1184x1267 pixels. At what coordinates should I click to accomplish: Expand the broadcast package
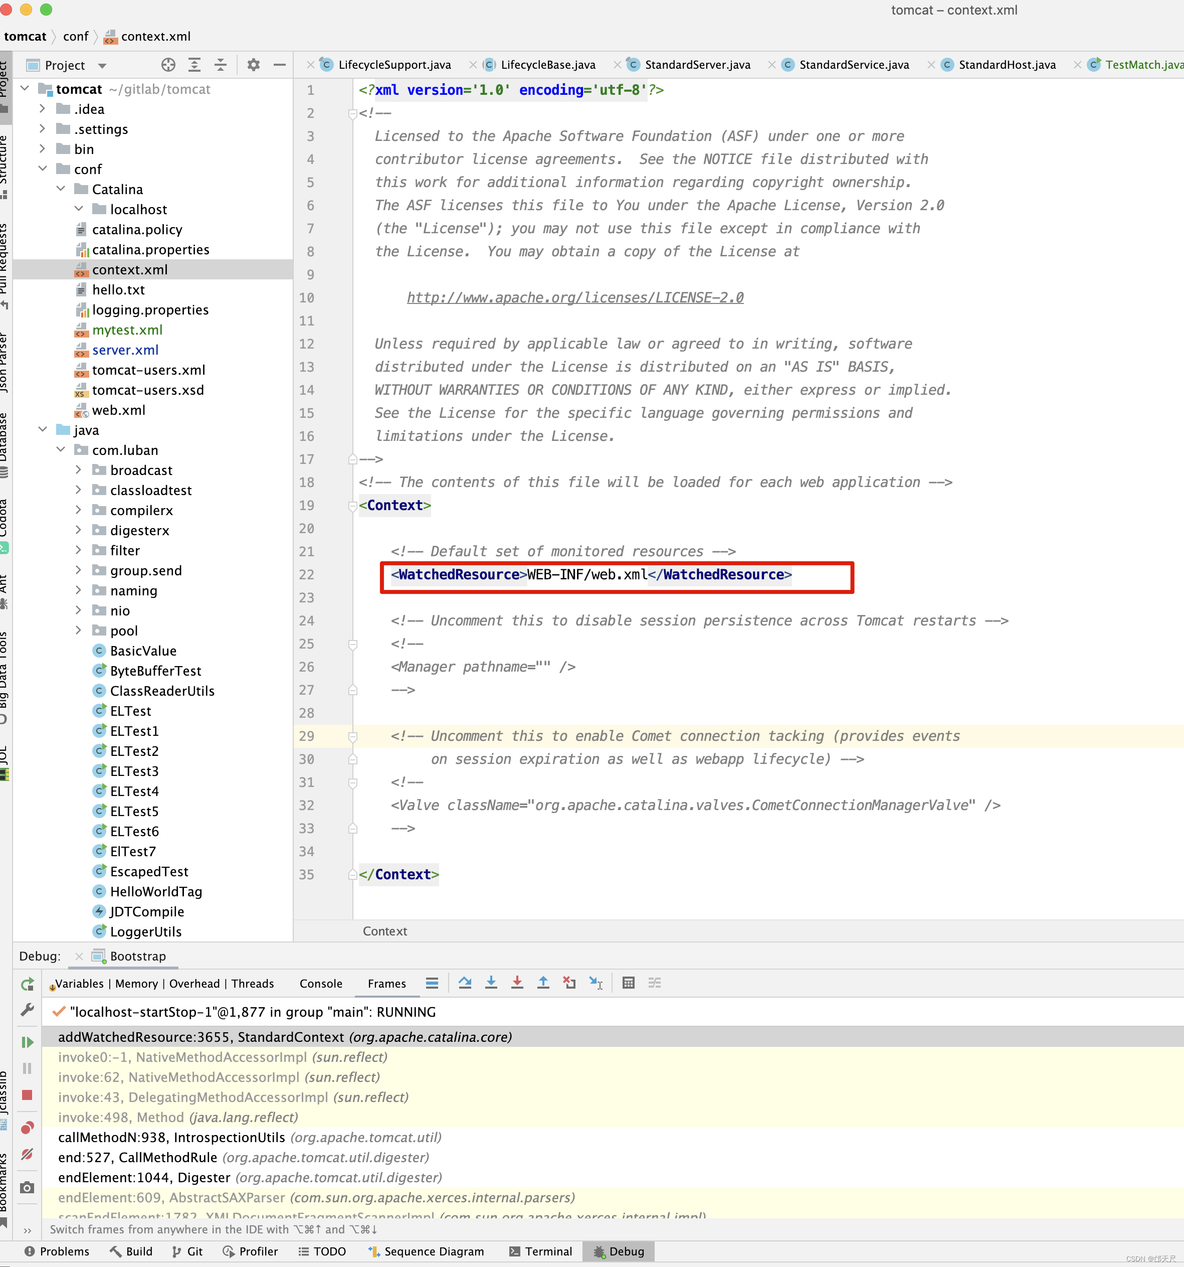tap(78, 469)
